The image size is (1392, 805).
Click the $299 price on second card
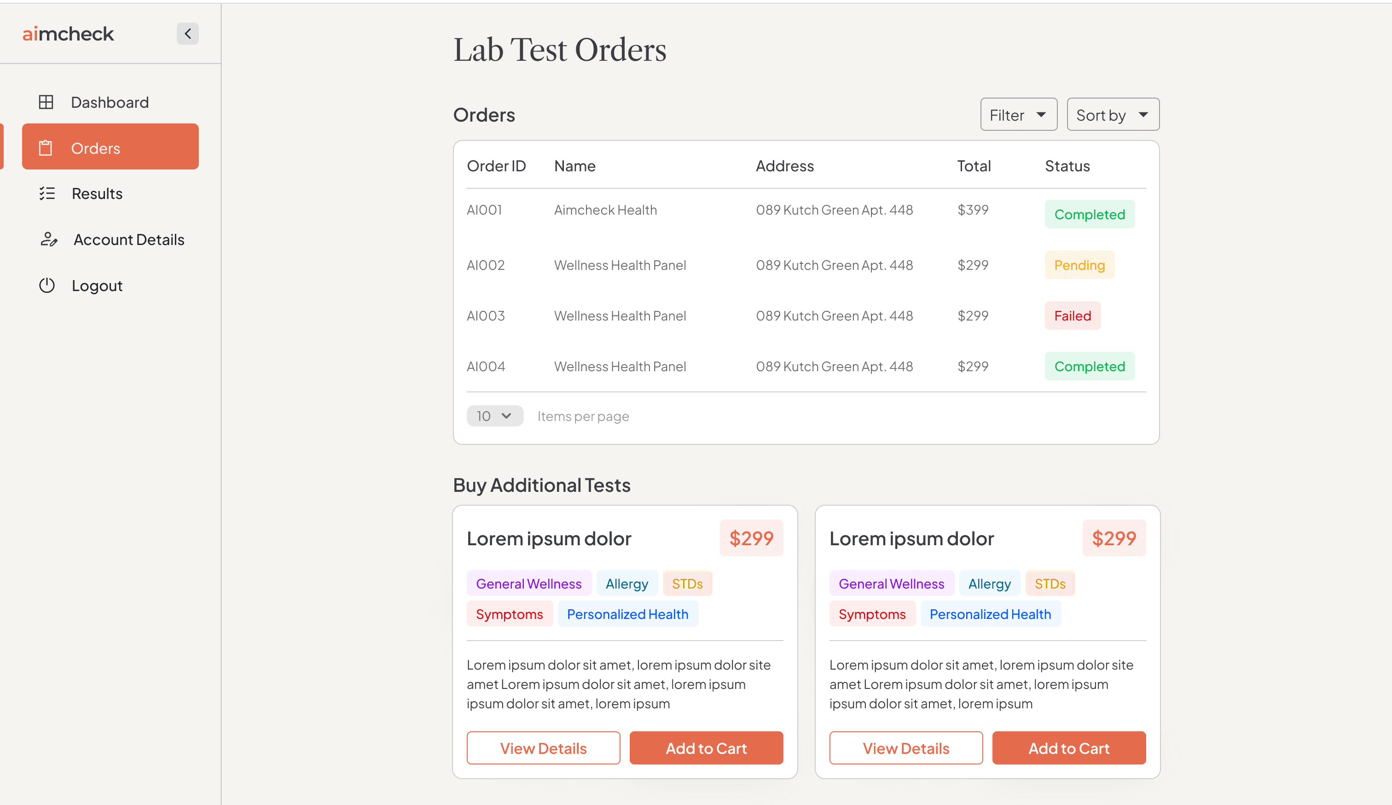point(1114,538)
